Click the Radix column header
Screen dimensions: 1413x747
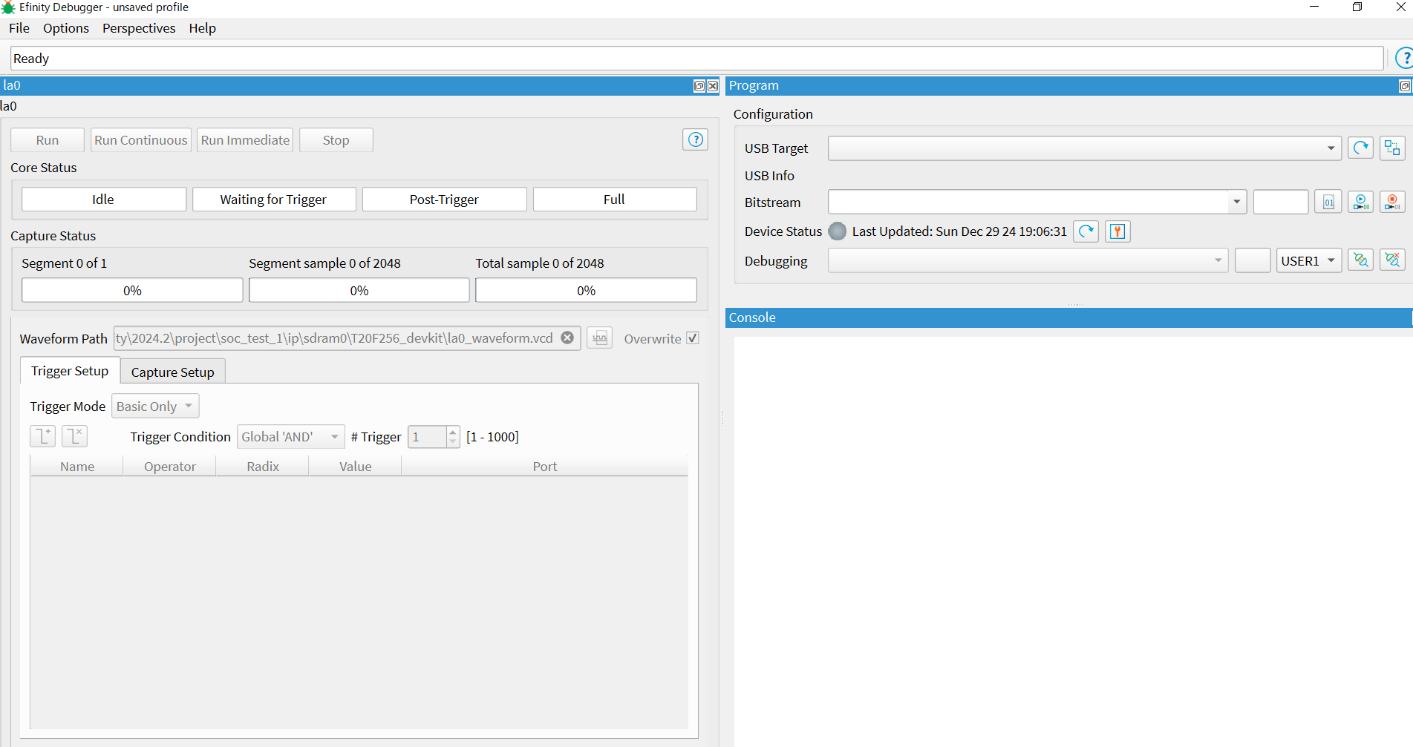point(263,466)
